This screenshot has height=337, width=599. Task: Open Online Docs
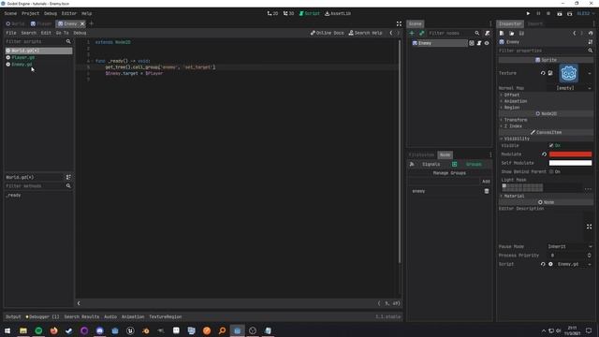coord(327,33)
